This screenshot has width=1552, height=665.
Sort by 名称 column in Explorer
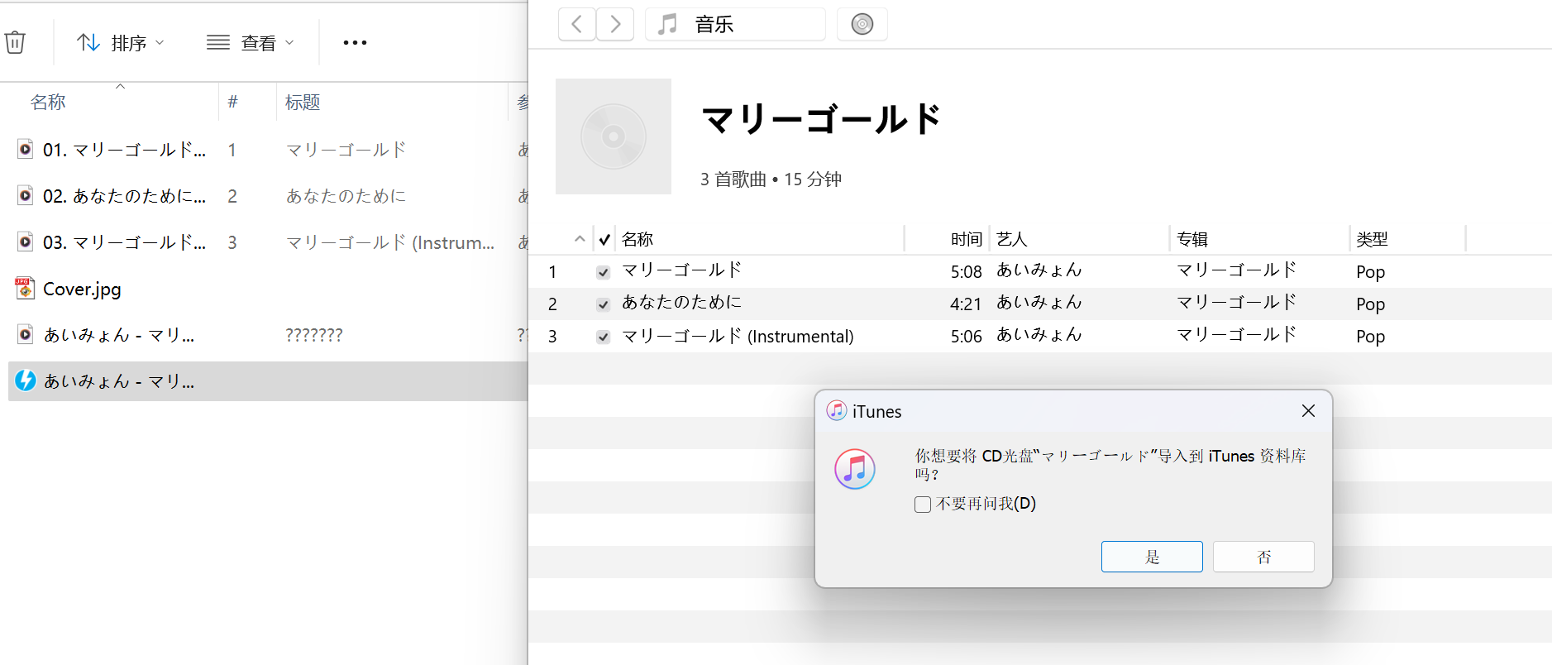click(x=48, y=102)
